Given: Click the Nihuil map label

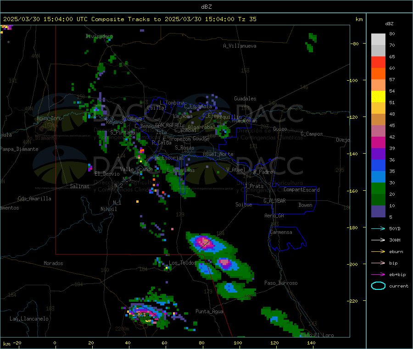Looking at the screenshot, I should (109, 209).
